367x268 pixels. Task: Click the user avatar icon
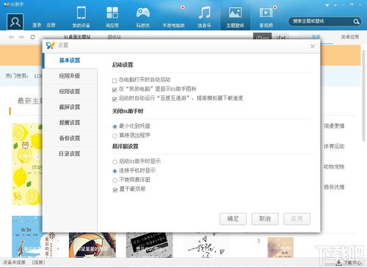click(15, 22)
